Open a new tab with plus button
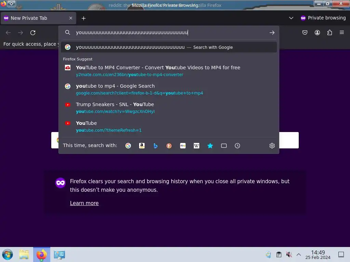This screenshot has width=350, height=262. [x=83, y=18]
